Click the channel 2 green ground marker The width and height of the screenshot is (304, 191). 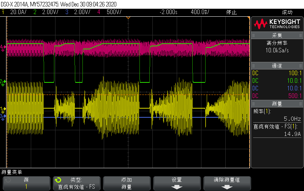3,82
